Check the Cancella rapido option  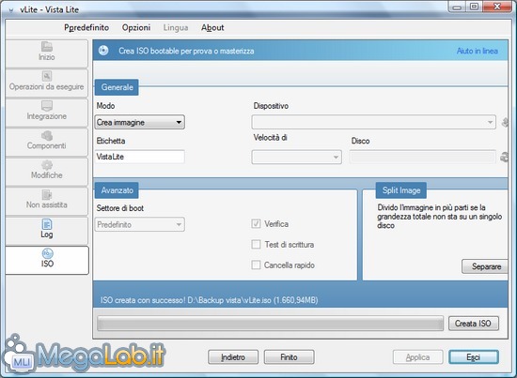tap(256, 265)
